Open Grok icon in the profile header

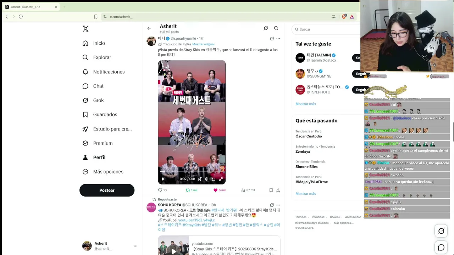coord(266,28)
